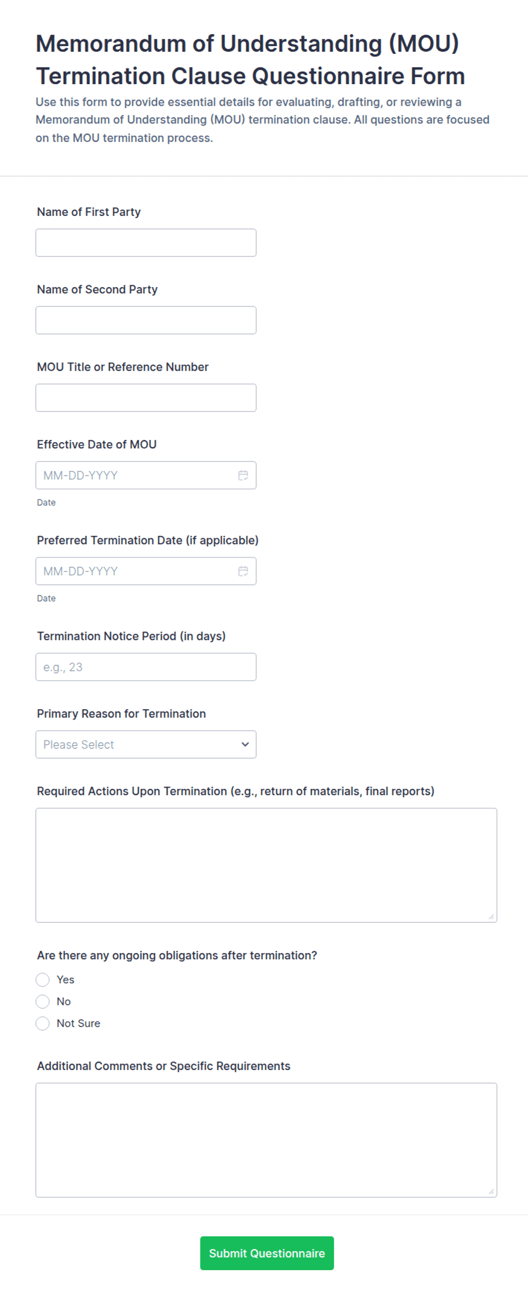Click the dropdown chevron arrow on Please Select
The height and width of the screenshot is (1298, 528).
pyautogui.click(x=245, y=744)
